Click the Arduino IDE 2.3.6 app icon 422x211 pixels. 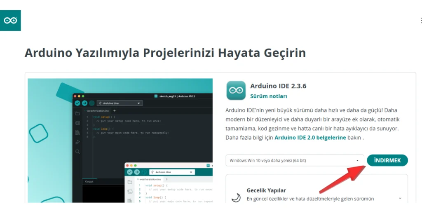(x=236, y=90)
